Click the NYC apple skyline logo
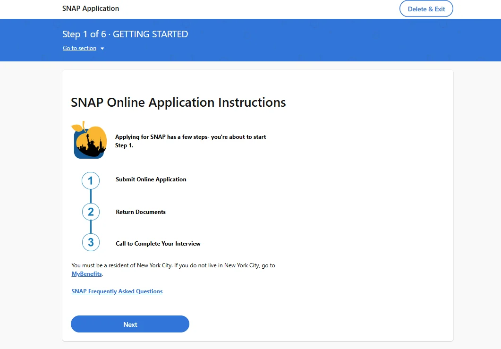The height and width of the screenshot is (349, 501). click(89, 140)
